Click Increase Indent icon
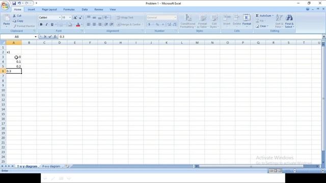This screenshot has width=326, height=183. point(112,24)
